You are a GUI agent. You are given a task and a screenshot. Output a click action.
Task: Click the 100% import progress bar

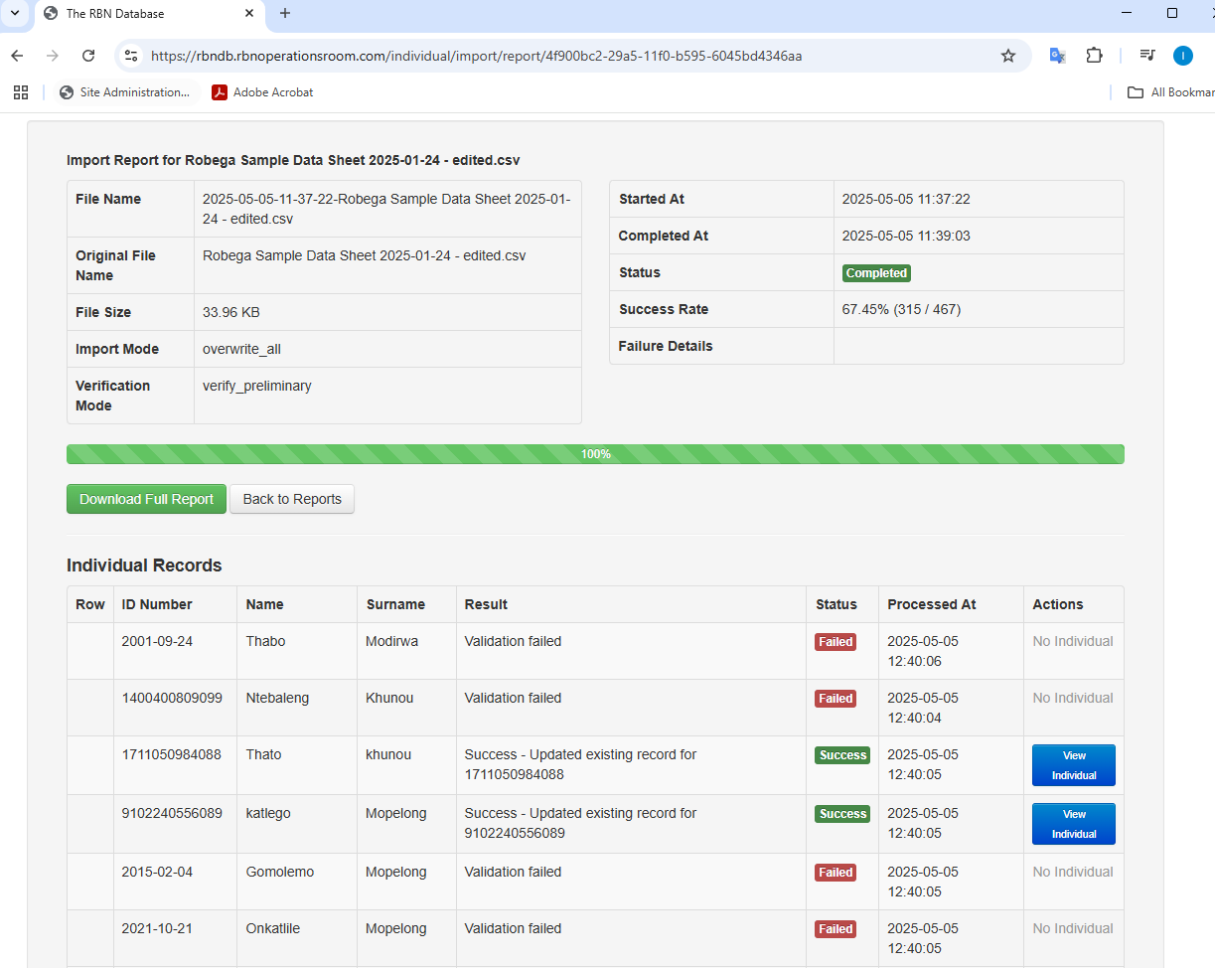coord(595,454)
